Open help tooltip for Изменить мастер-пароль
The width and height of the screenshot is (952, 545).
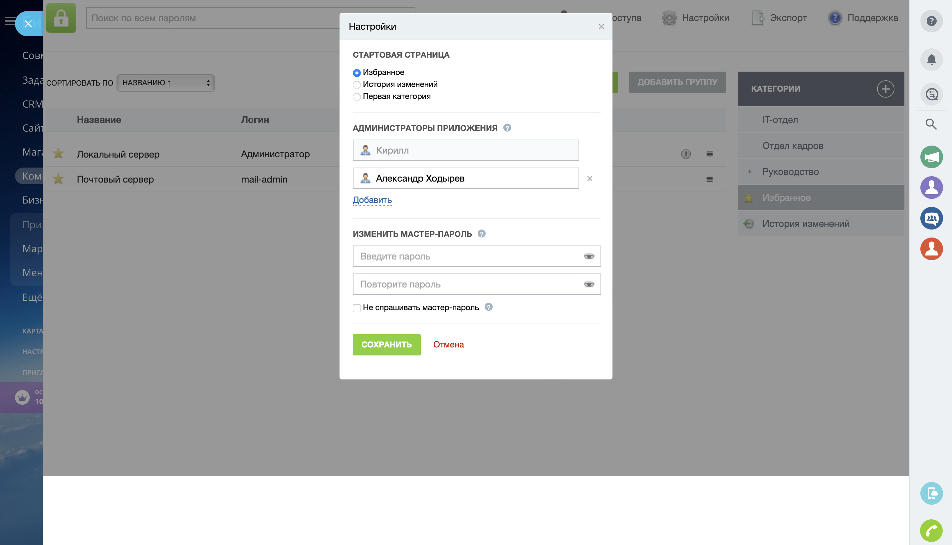482,234
